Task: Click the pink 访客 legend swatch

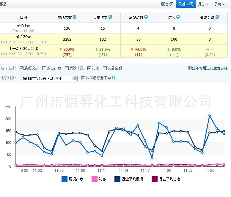Action: click(95, 179)
